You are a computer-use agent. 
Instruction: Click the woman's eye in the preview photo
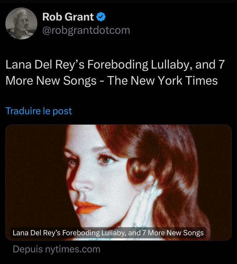[x=106, y=159]
